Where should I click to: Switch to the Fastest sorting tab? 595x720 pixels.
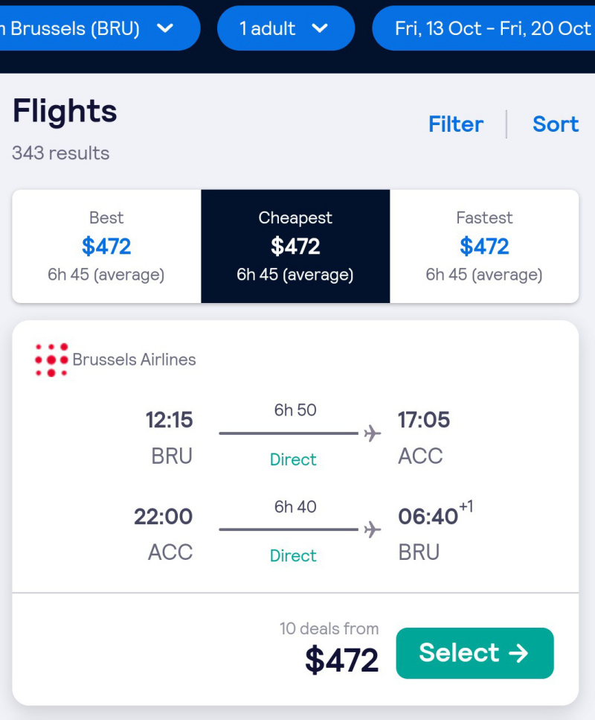484,246
